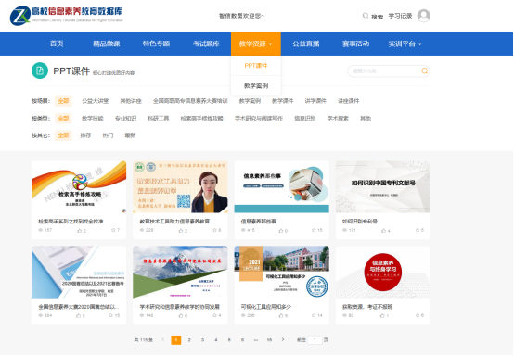Click the star favorite icon on the 可视化工具应用知多少 card
The height and width of the screenshot is (356, 514).
click(314, 315)
